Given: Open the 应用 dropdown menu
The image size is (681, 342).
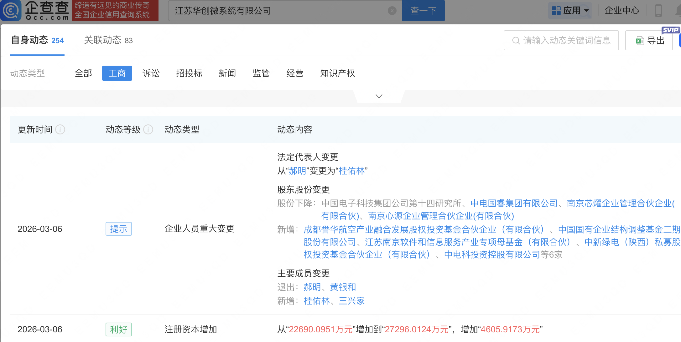Looking at the screenshot, I should [586, 11].
